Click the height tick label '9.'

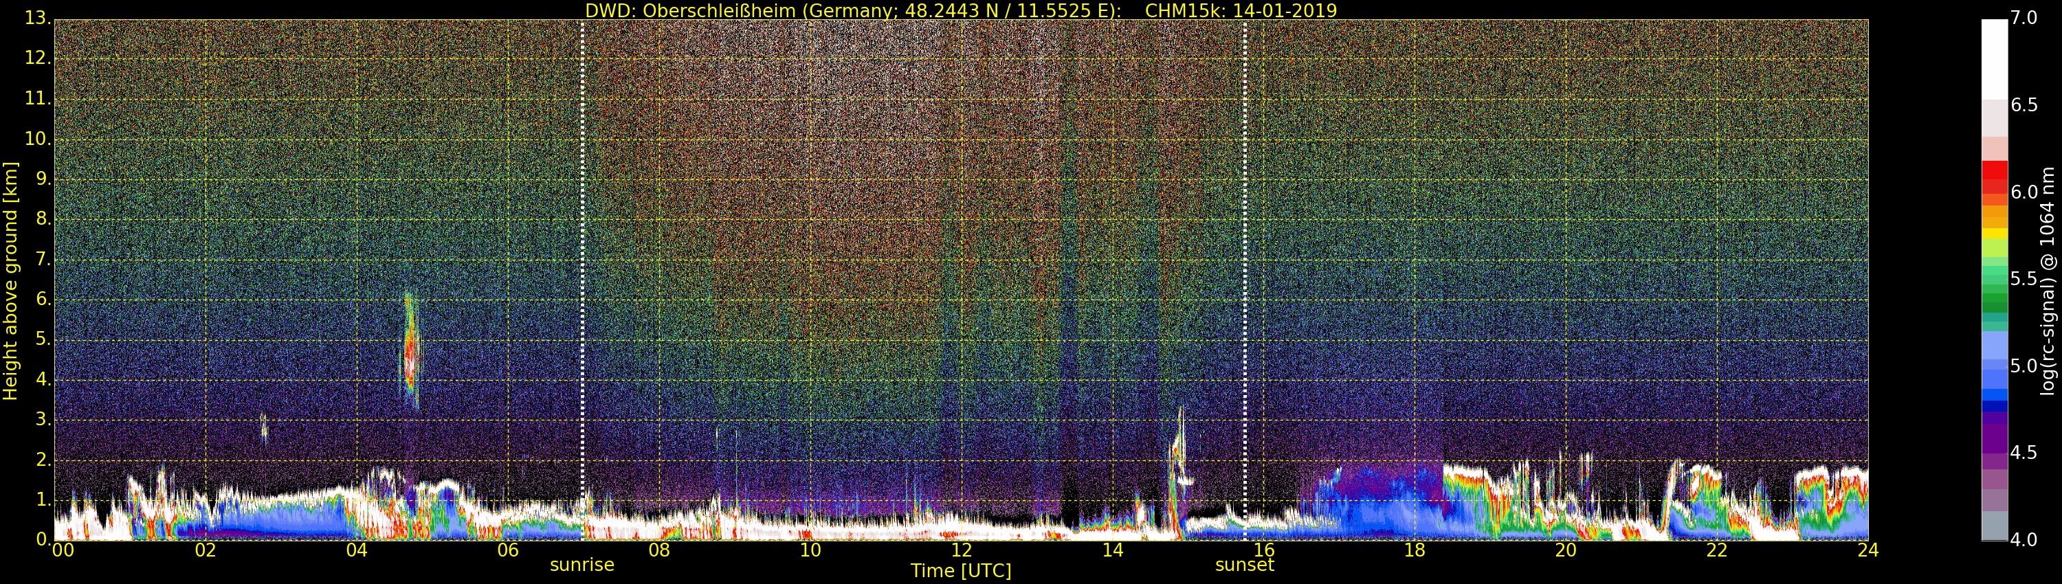[43, 179]
